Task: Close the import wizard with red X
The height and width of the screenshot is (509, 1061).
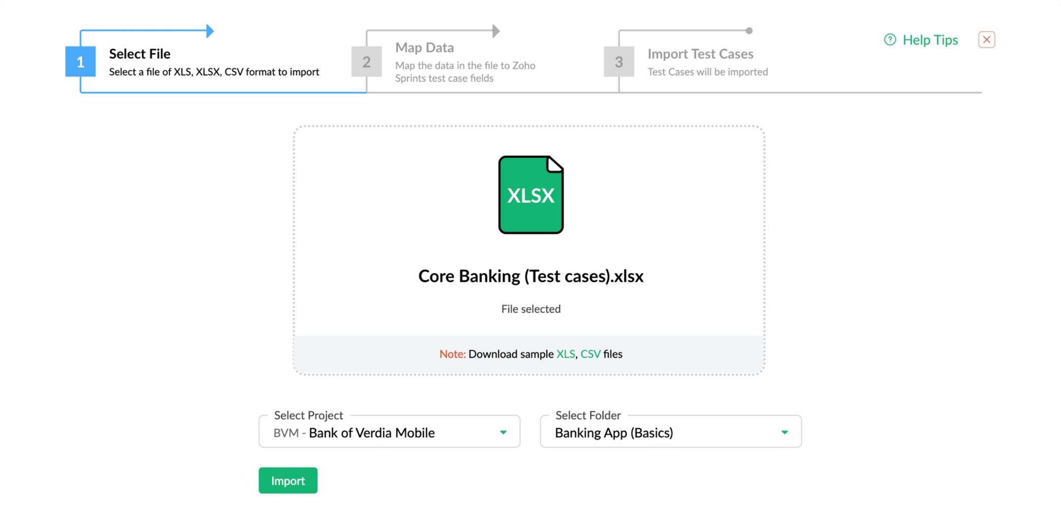Action: (x=986, y=40)
